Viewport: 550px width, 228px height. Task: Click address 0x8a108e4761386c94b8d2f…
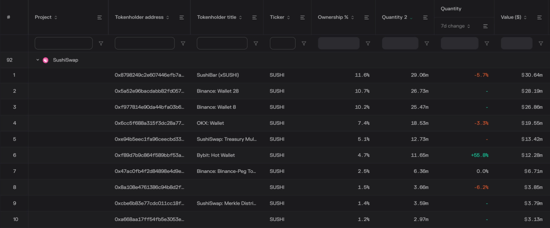(149, 187)
